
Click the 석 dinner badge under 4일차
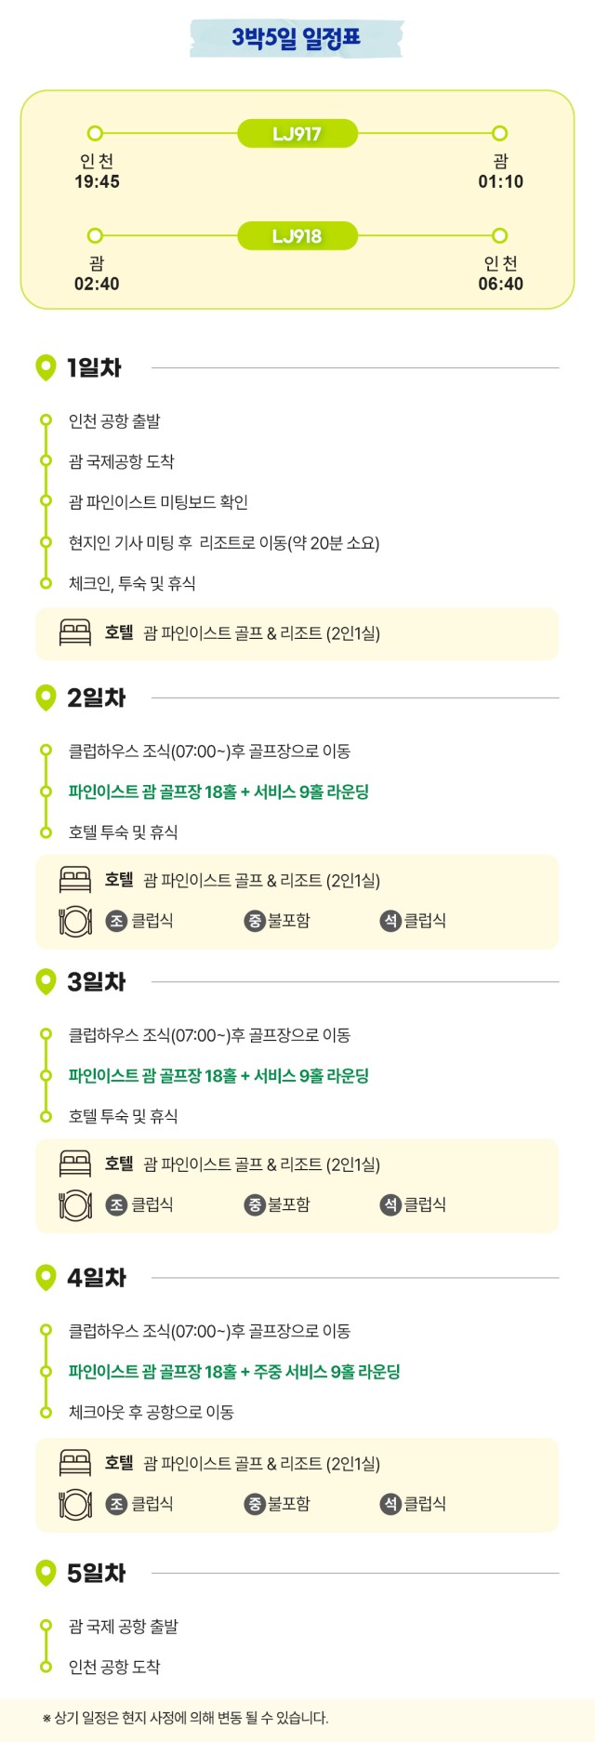(x=390, y=1504)
